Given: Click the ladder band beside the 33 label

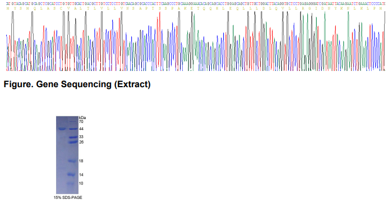Looking at the screenshot, I should 73,137.
